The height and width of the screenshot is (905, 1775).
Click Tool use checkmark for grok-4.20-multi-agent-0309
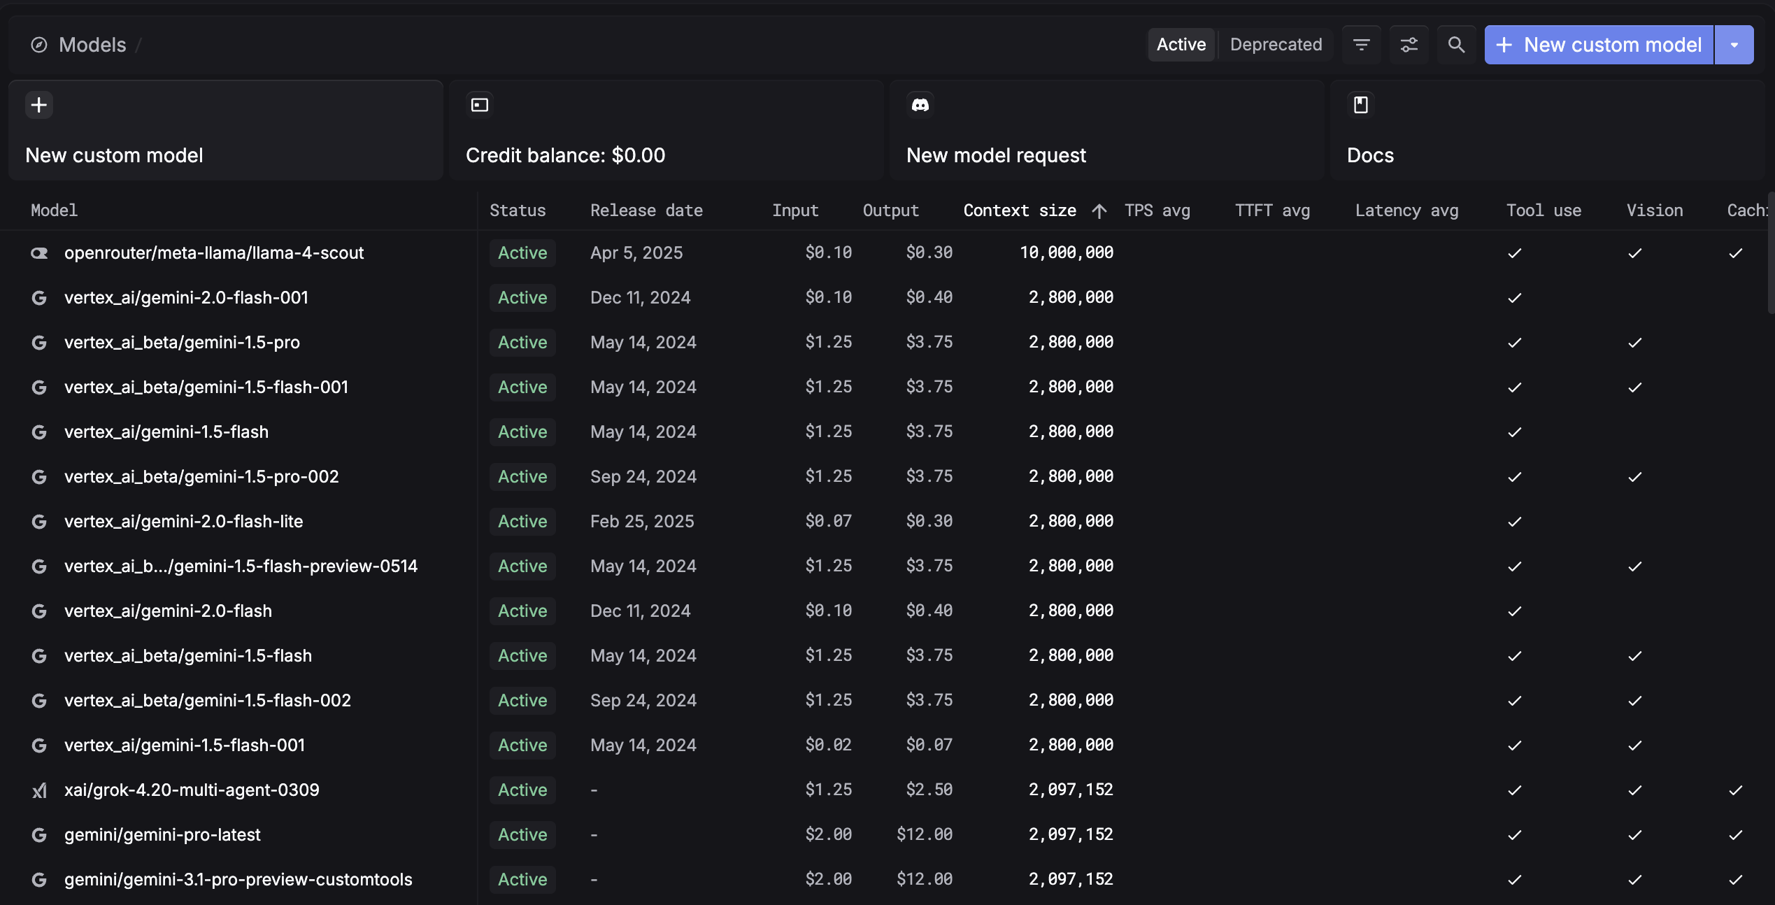1515,790
